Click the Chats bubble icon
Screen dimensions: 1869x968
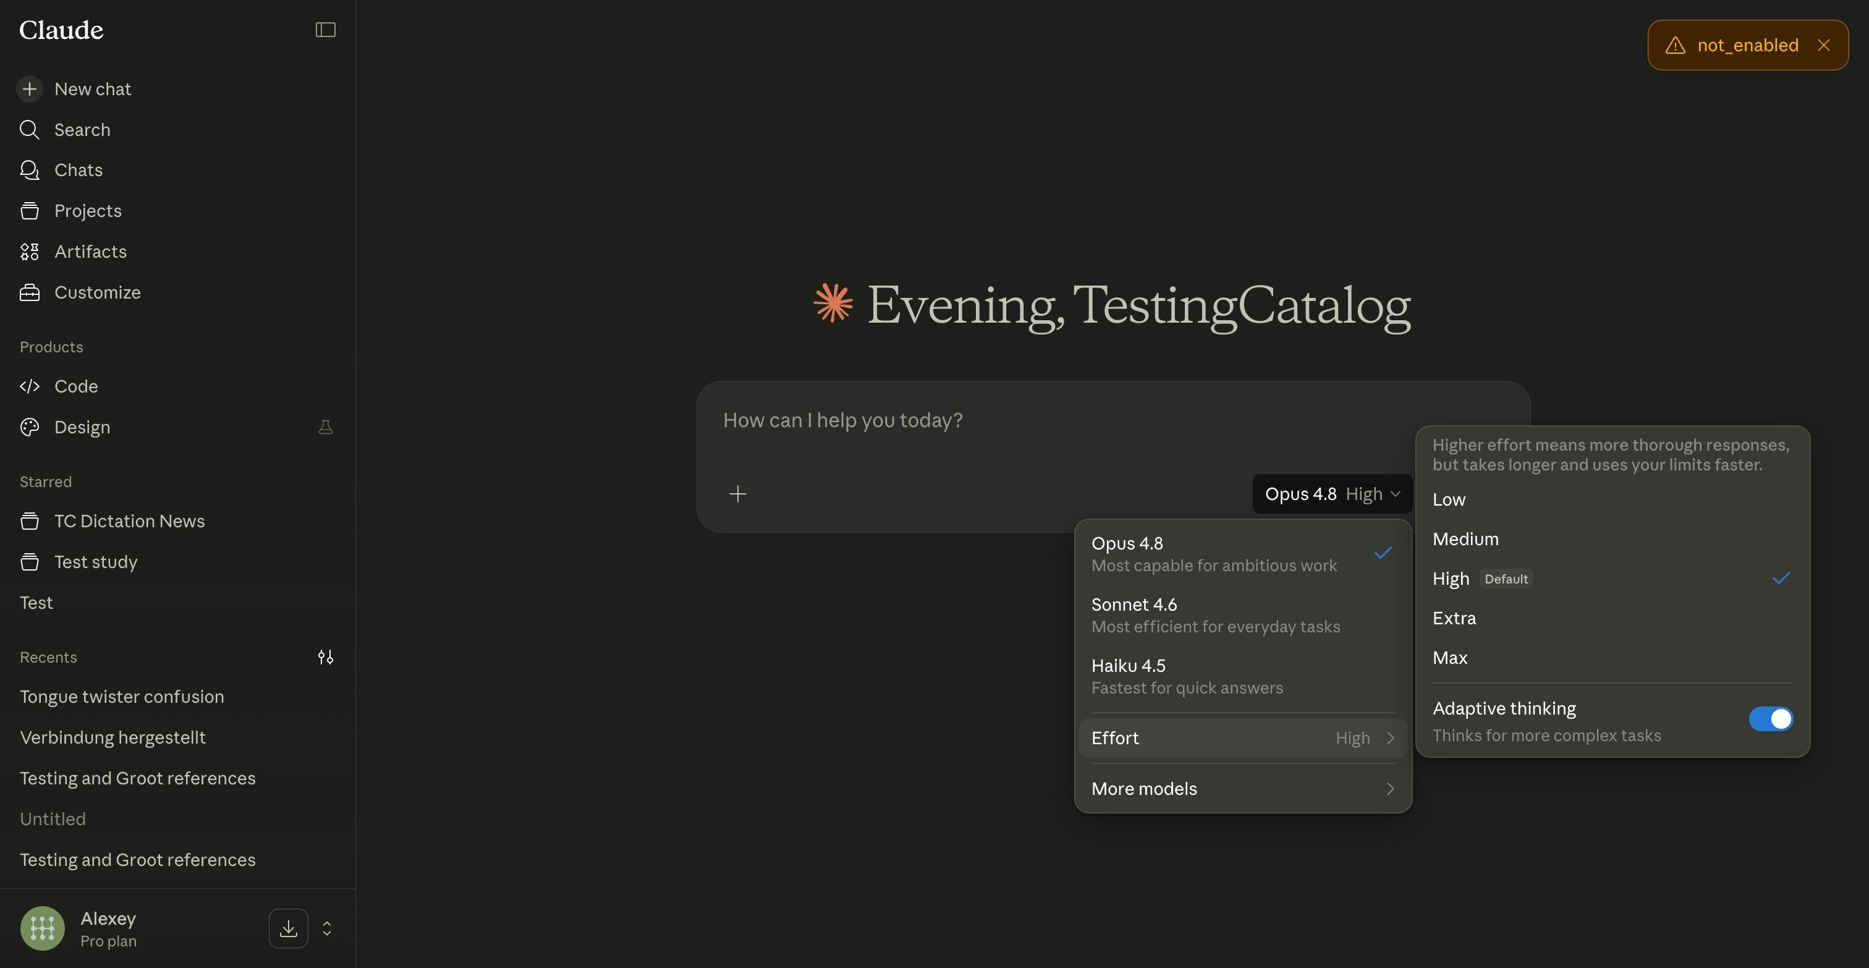point(29,170)
